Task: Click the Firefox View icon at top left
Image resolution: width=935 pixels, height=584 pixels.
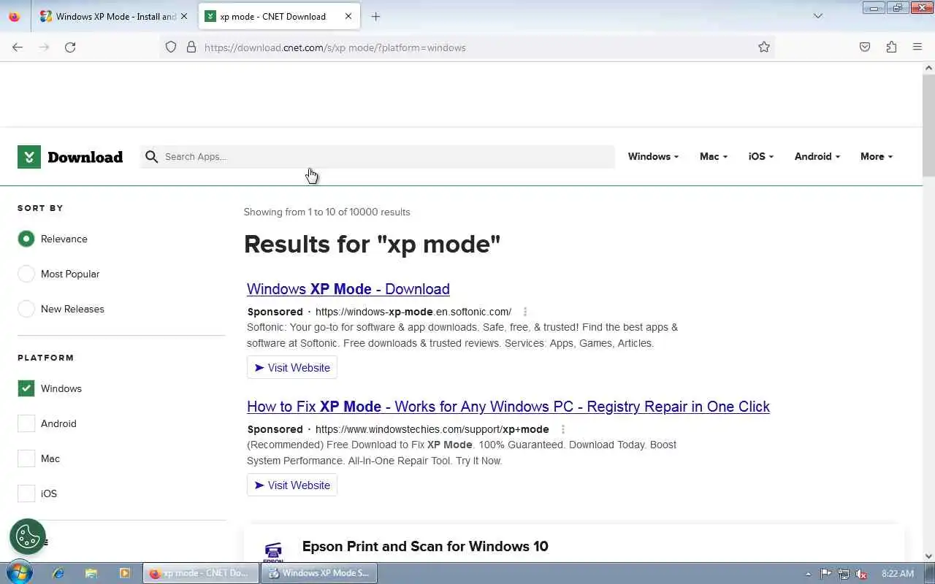Action: pos(15,16)
